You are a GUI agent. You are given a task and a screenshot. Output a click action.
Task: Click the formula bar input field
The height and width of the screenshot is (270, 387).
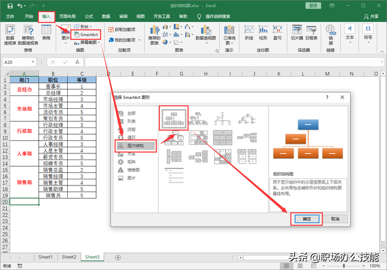tap(232, 62)
